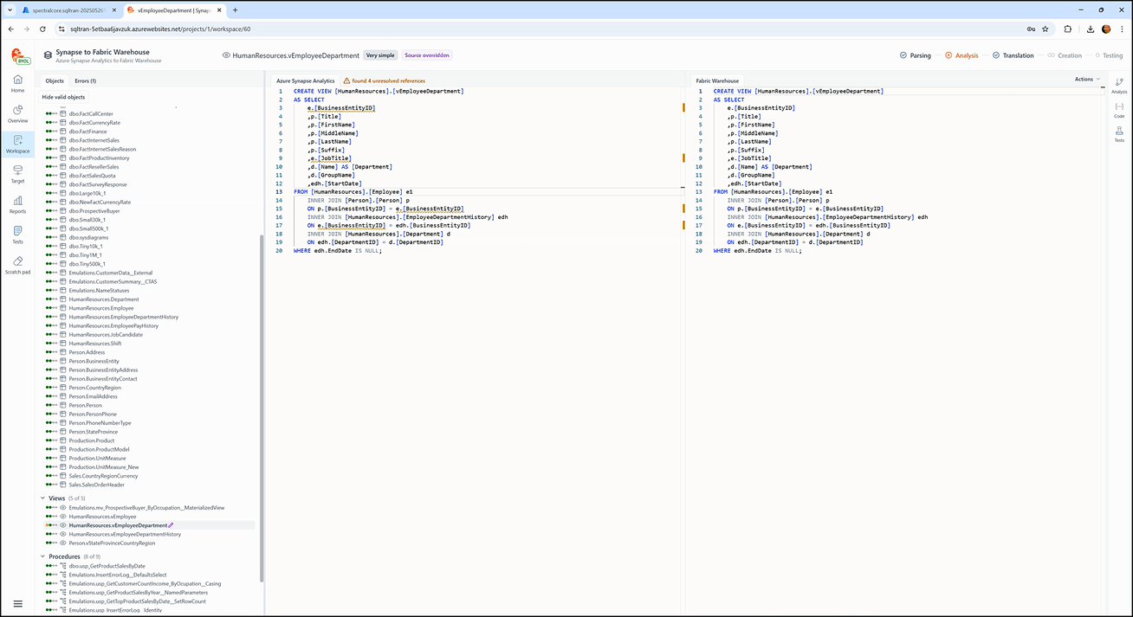Click the password key icon in address bar
The height and width of the screenshot is (617, 1133).
(x=1031, y=29)
